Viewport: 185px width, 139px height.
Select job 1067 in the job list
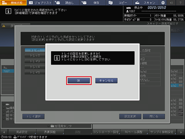pyautogui.click(x=8, y=71)
